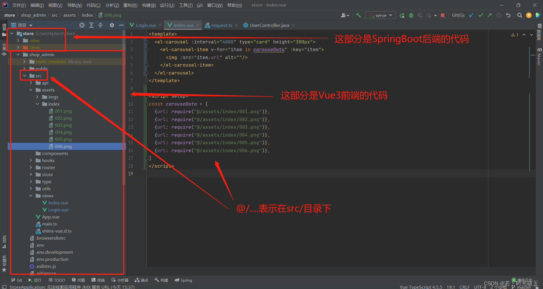Stop the running process
The image size is (543, 289).
click(x=443, y=15)
